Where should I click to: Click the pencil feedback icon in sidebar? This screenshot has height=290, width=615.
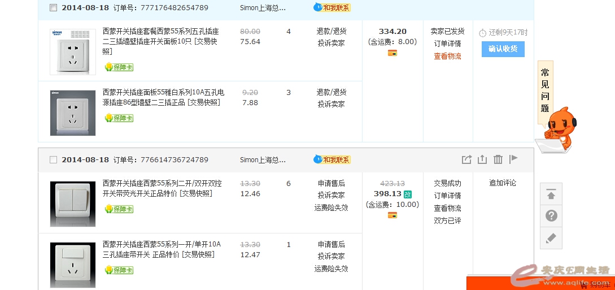pyautogui.click(x=551, y=239)
